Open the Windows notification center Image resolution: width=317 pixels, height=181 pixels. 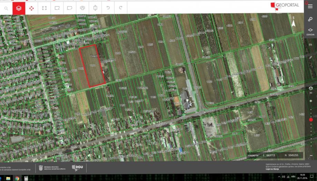click(312, 177)
